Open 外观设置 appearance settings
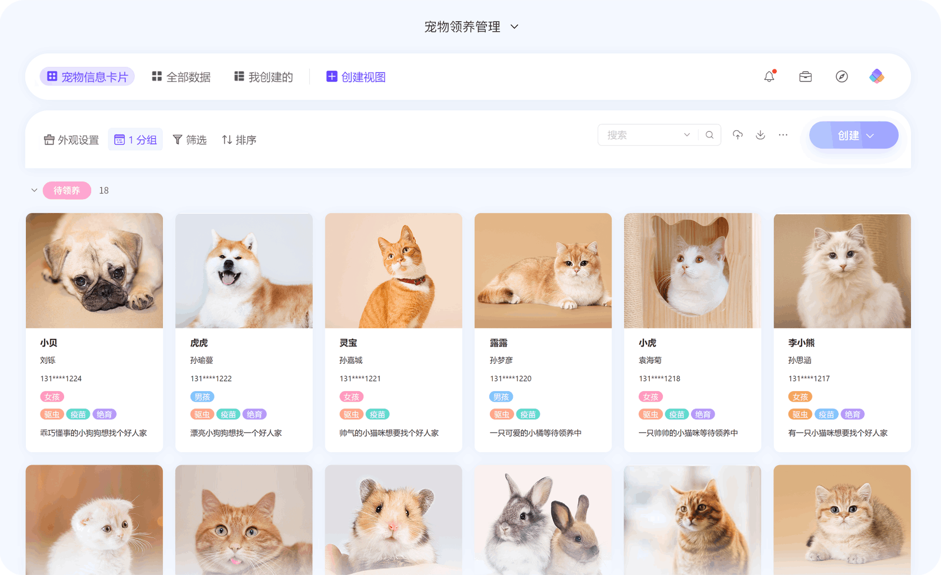The height and width of the screenshot is (575, 941). click(x=71, y=140)
